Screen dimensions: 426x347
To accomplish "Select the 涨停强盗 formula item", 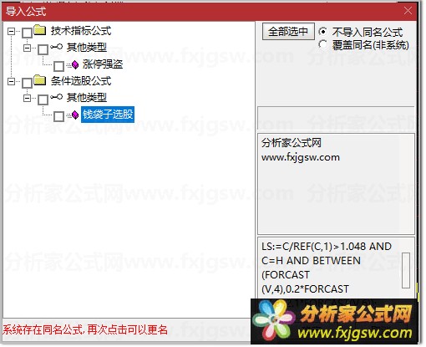I will [103, 64].
